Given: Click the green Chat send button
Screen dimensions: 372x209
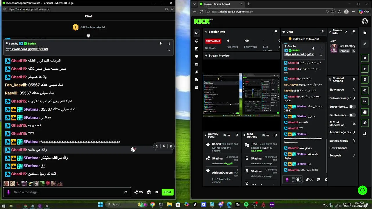Looking at the screenshot, I should 168,192.
